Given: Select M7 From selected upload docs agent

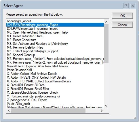Looking at the screenshot, I should click(55, 59).
